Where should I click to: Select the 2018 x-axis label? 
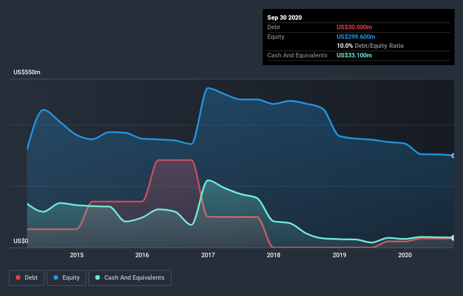[x=274, y=255]
